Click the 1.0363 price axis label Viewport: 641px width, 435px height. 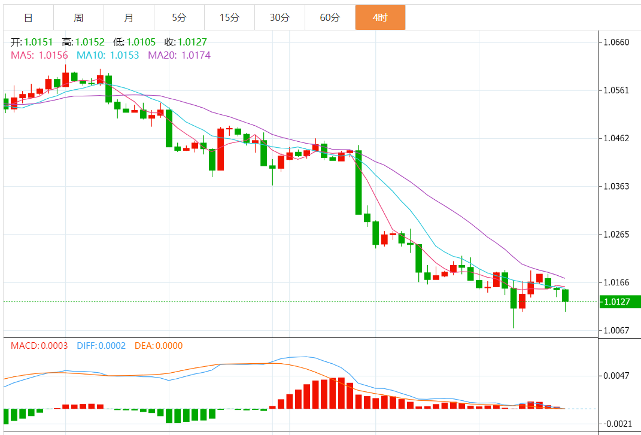pyautogui.click(x=616, y=187)
